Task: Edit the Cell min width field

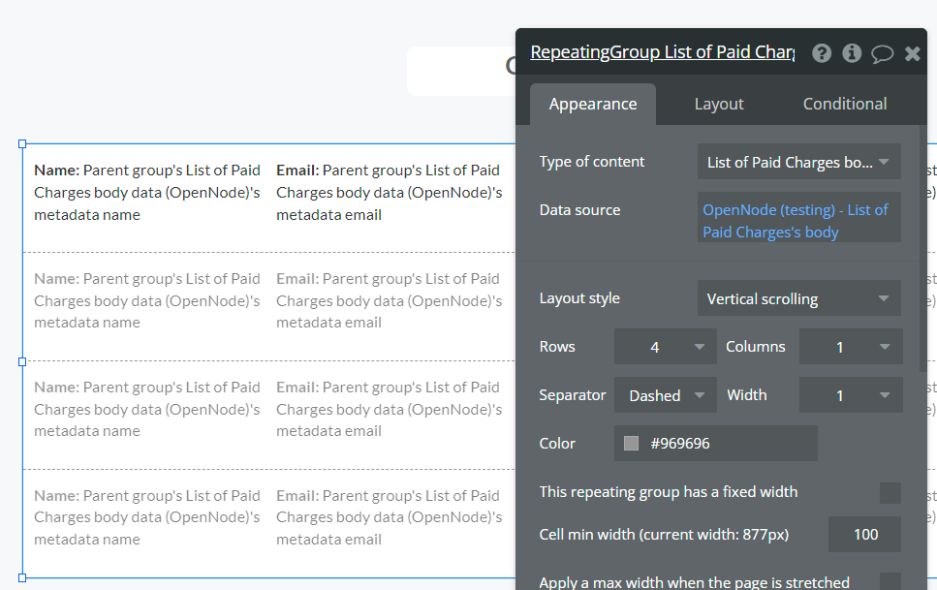Action: point(864,534)
